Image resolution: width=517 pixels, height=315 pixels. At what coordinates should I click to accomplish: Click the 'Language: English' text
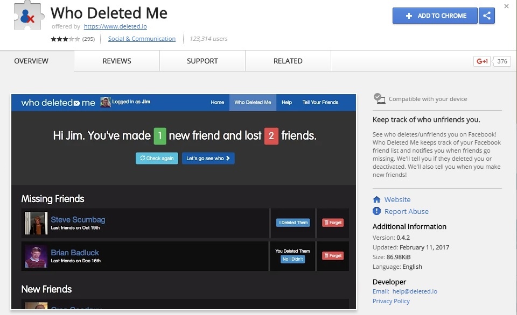tap(397, 267)
